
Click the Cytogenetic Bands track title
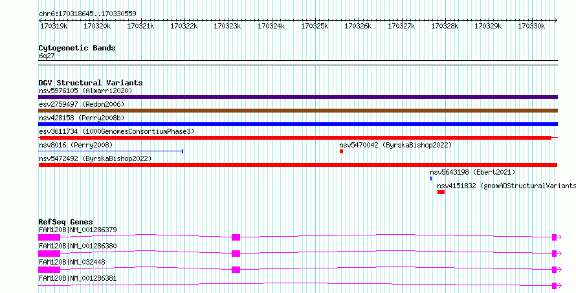coord(77,48)
